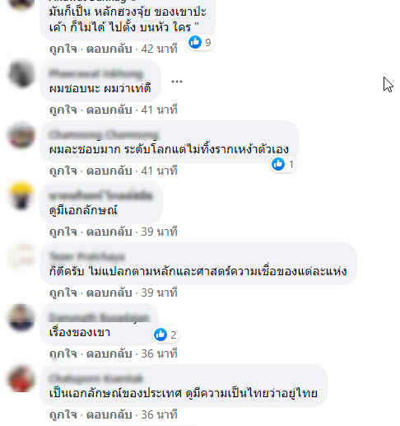
Task: Open avatar beside 'เรื่องของเขา' comment
Action: 21,318
